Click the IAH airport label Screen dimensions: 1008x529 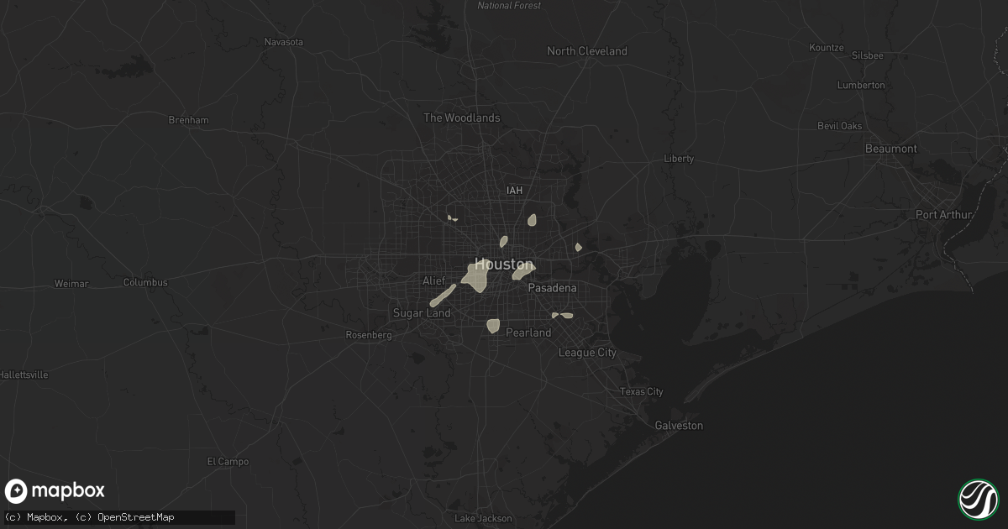coord(514,191)
